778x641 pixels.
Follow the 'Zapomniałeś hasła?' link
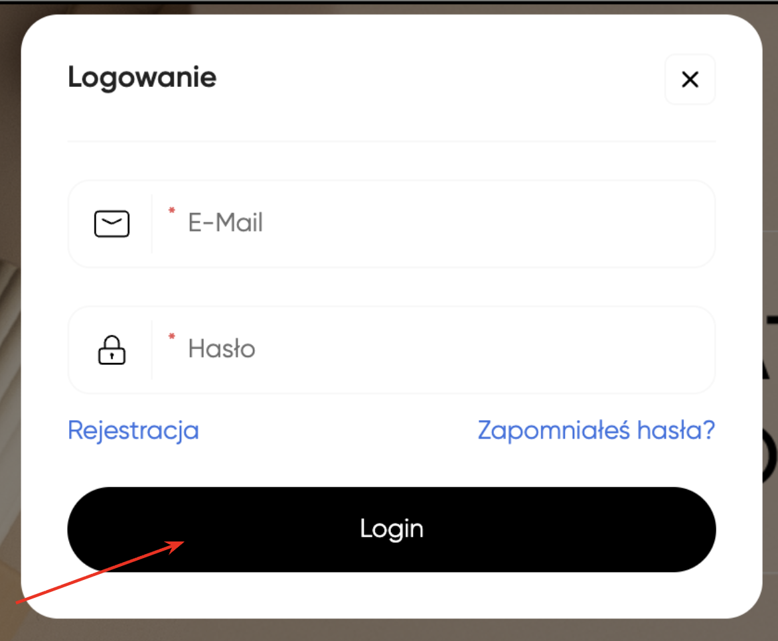pyautogui.click(x=596, y=429)
